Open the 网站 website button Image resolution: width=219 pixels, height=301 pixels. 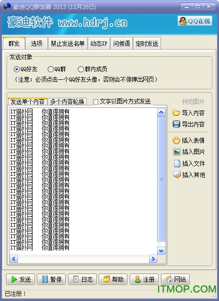175,279
